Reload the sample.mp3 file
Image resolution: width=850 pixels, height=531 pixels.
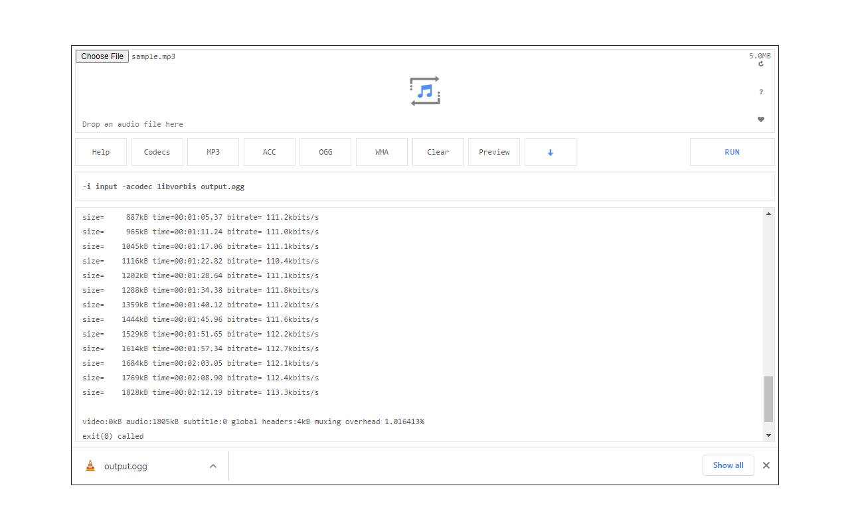tap(760, 64)
